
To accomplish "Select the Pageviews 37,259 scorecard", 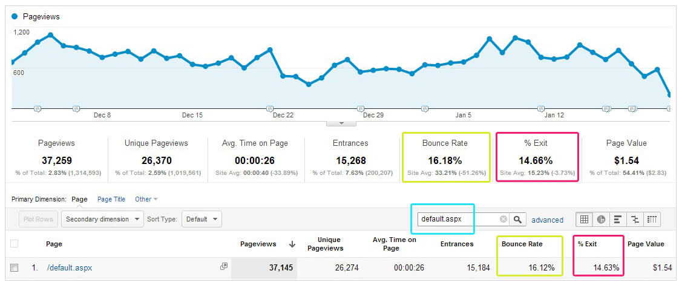I will click(56, 157).
